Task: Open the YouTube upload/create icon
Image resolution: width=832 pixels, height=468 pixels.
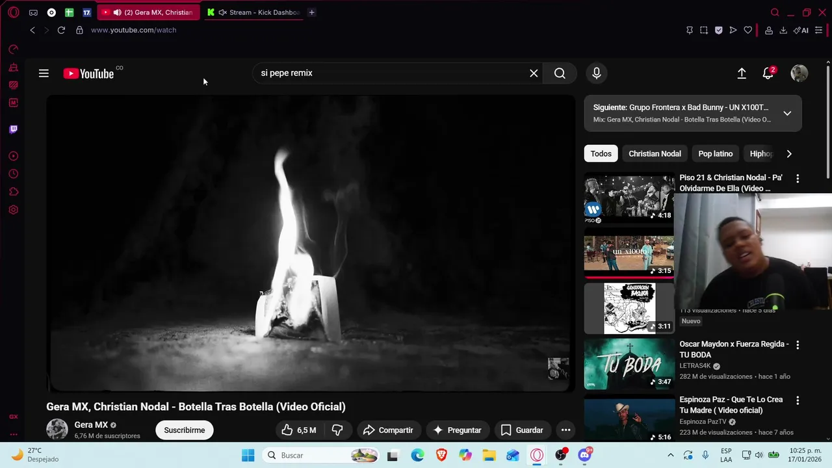Action: click(x=742, y=73)
